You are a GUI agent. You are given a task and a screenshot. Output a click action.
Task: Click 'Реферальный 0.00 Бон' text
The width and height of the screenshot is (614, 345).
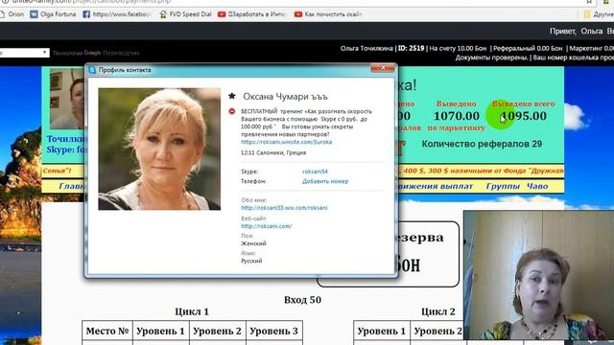528,49
